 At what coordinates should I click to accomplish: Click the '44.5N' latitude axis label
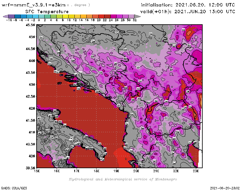click(x=30, y=49)
